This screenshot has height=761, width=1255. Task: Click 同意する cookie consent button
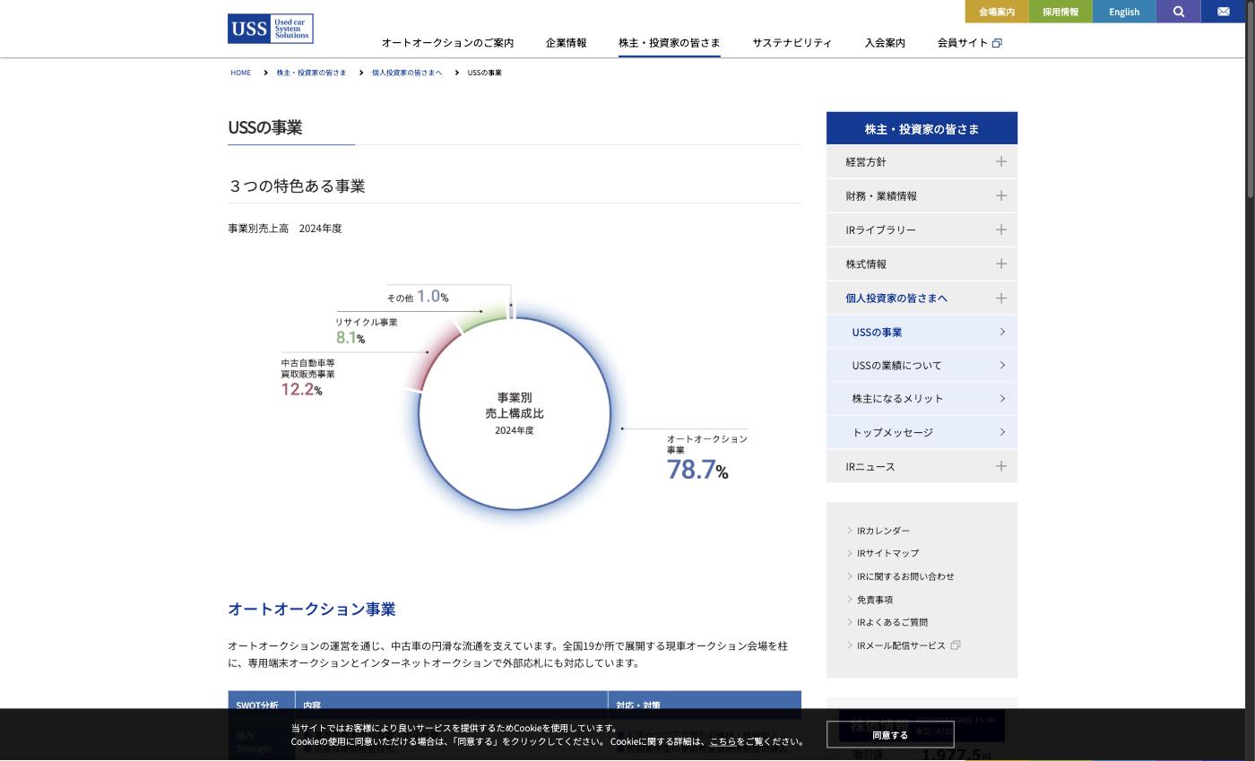point(890,735)
